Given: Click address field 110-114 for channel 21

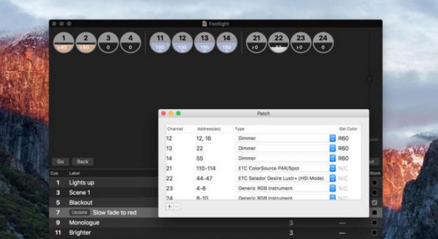Looking at the screenshot, I should pos(206,168).
